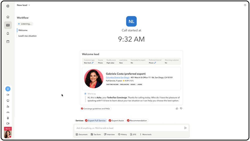Edit Preferred channel with pencil icon
Image resolution: width=250 pixels, height=141 pixels.
click(155, 63)
